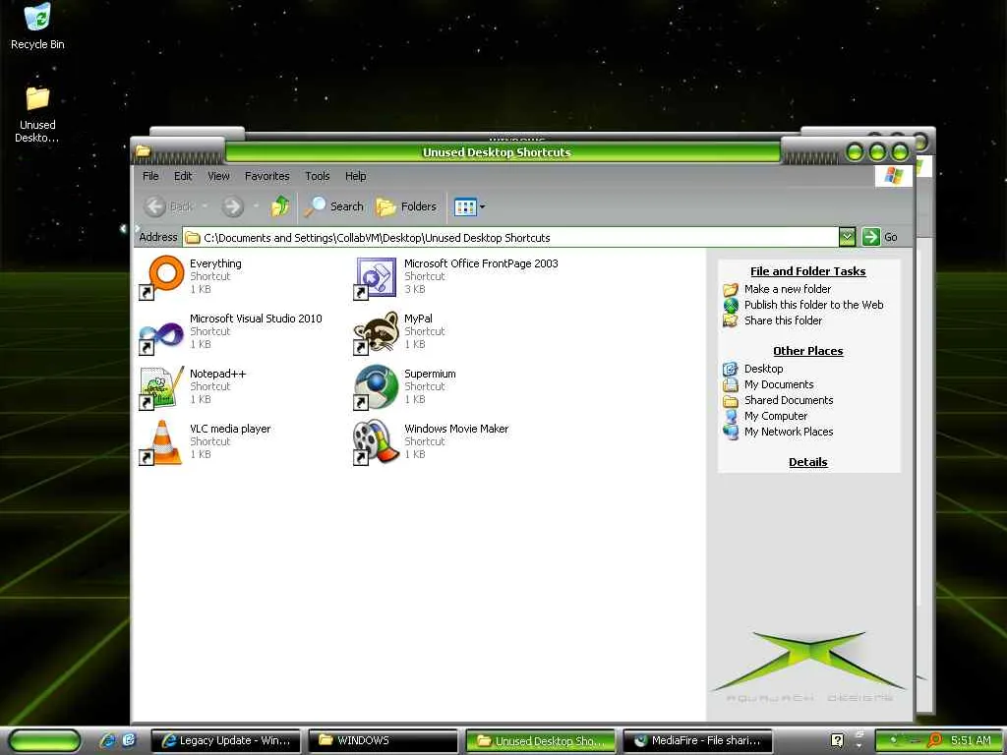Open the File menu
The height and width of the screenshot is (755, 1007).
coord(150,176)
